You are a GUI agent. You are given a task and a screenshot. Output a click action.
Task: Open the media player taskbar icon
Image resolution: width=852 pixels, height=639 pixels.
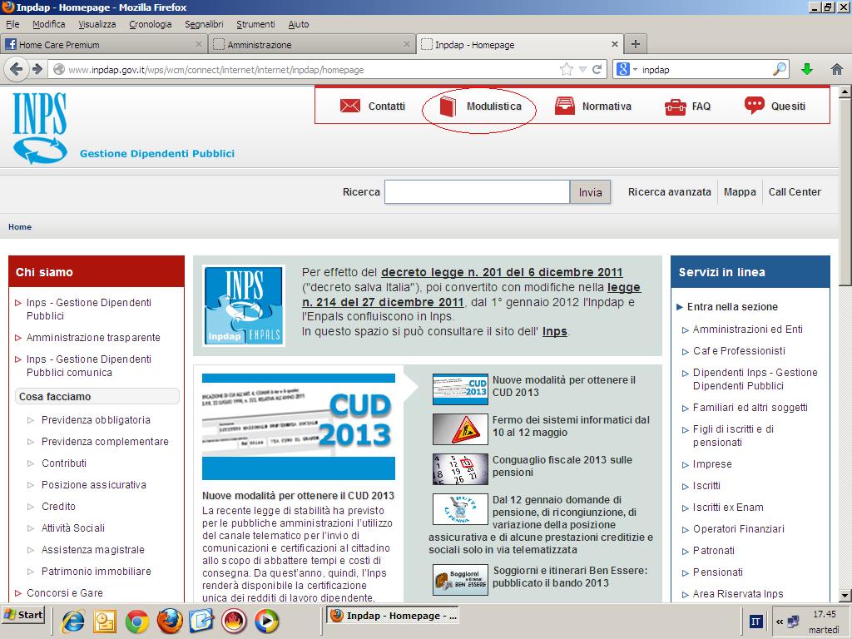pos(266,621)
